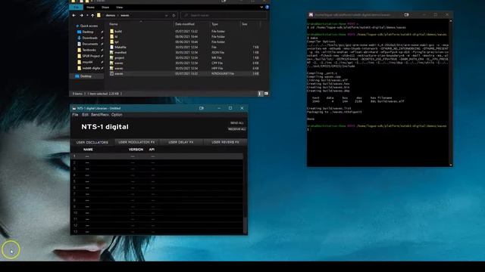485x272 pixels.
Task: Select Quick access in the sidebar
Action: 89,26
